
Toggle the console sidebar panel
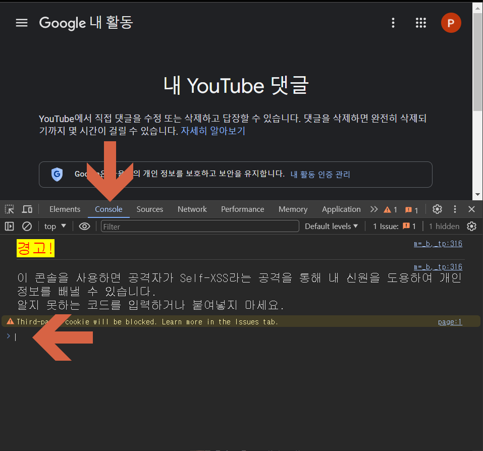tap(9, 227)
